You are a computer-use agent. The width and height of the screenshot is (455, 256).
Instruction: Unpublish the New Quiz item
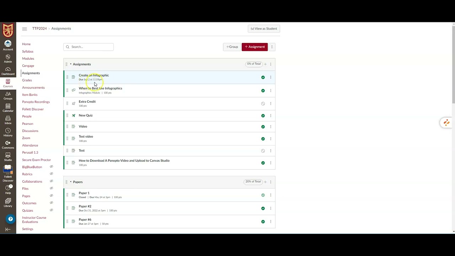(263, 116)
